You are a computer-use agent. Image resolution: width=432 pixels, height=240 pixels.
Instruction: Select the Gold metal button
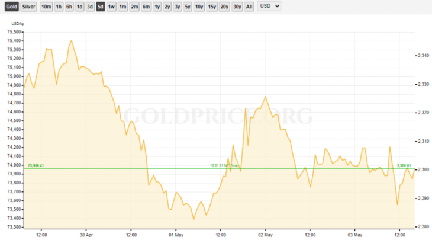[x=12, y=7]
